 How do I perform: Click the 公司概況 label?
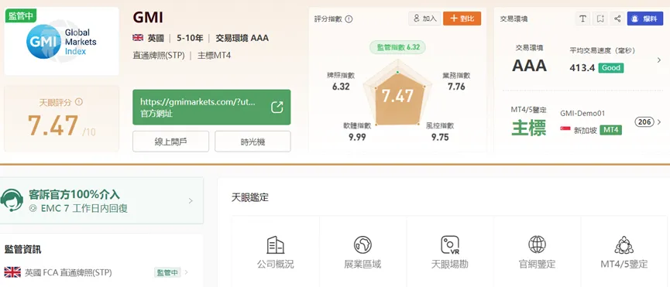275,265
